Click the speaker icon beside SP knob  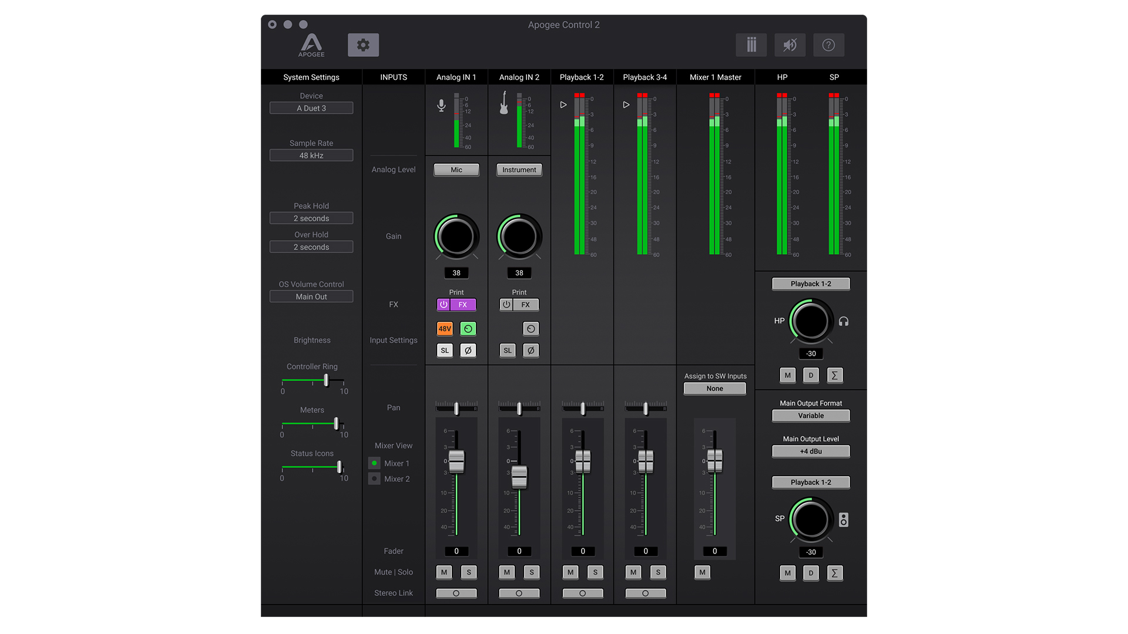pos(844,520)
